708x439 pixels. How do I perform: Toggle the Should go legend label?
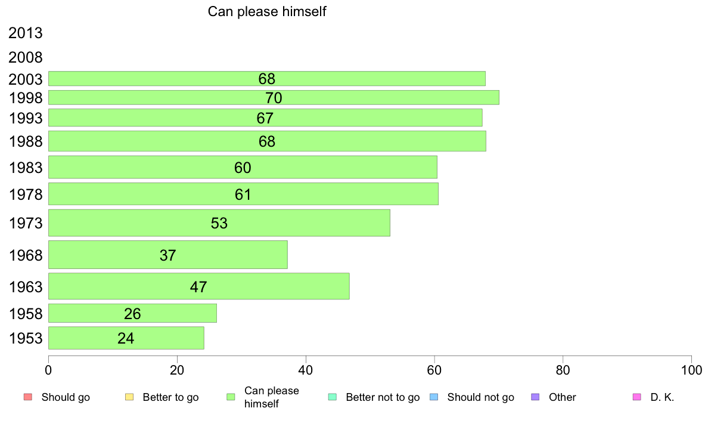[x=66, y=397]
